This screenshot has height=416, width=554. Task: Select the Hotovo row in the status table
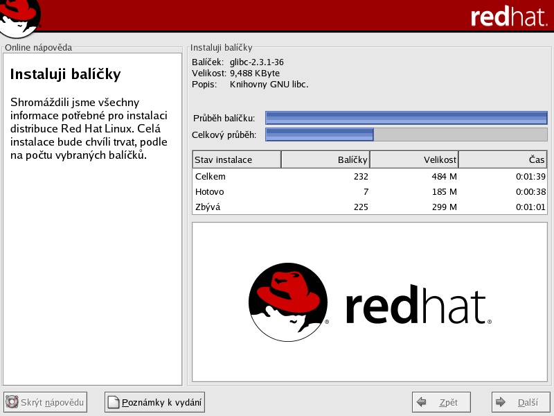[369, 191]
